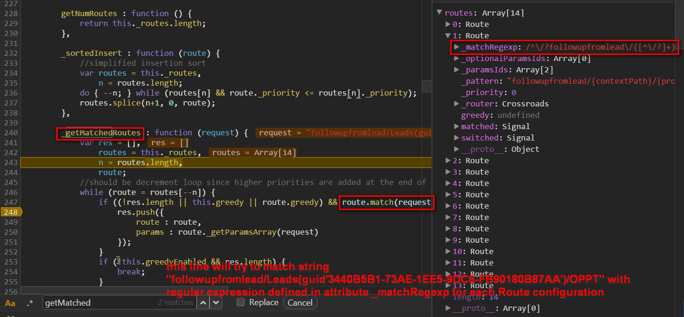This screenshot has height=317, width=684.
Task: Set a breakpoint on line number 240
Action: pos(10,132)
